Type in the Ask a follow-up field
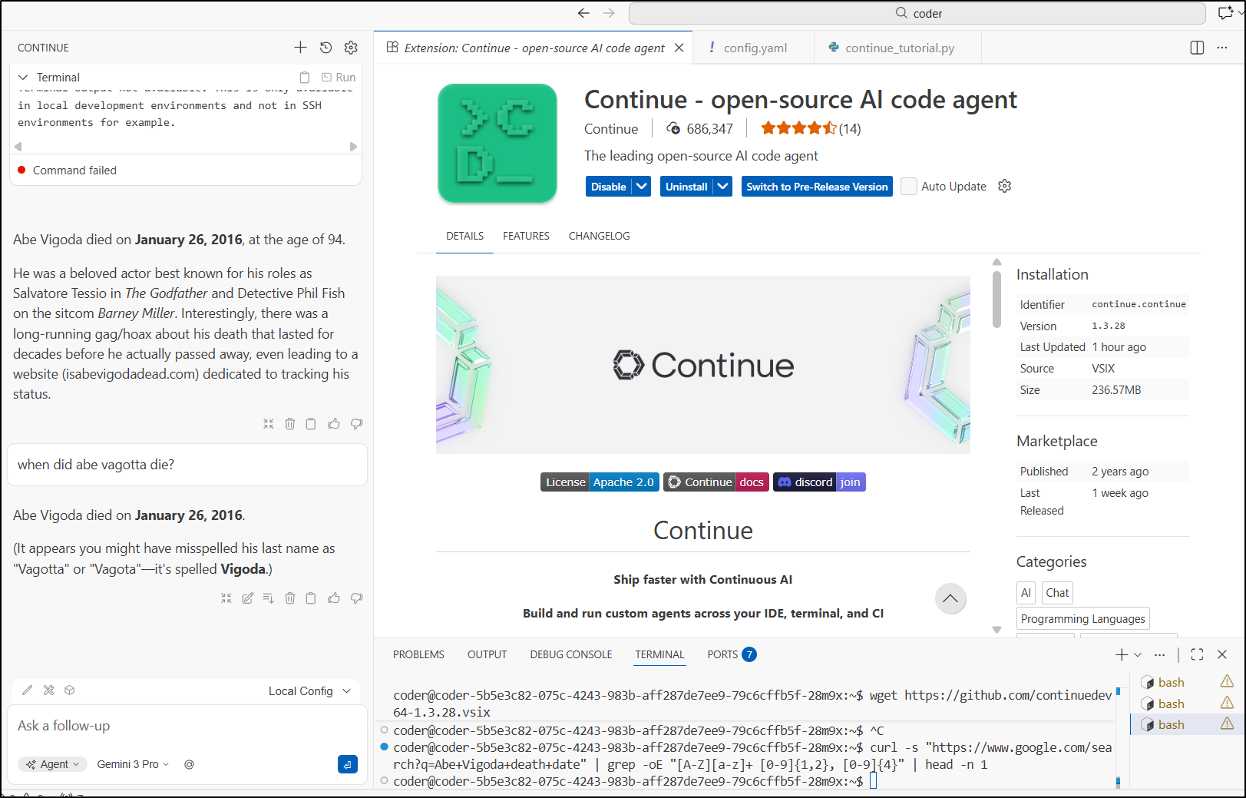The width and height of the screenshot is (1246, 798). [184, 726]
